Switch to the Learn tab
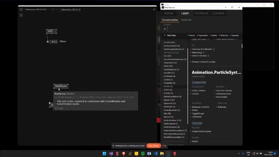Image resolution: width=279 pixels, height=157 pixels. 185,13
